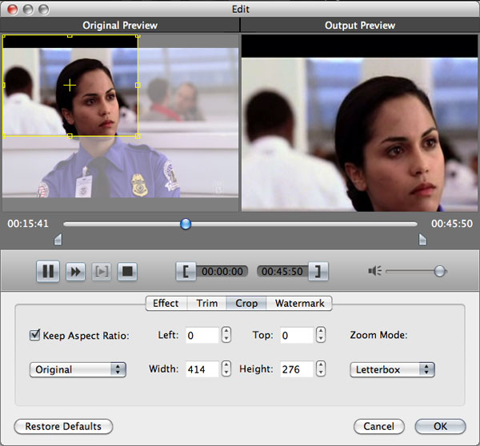Click the left trim marker below timeline
This screenshot has height=446, width=480.
pos(57,240)
